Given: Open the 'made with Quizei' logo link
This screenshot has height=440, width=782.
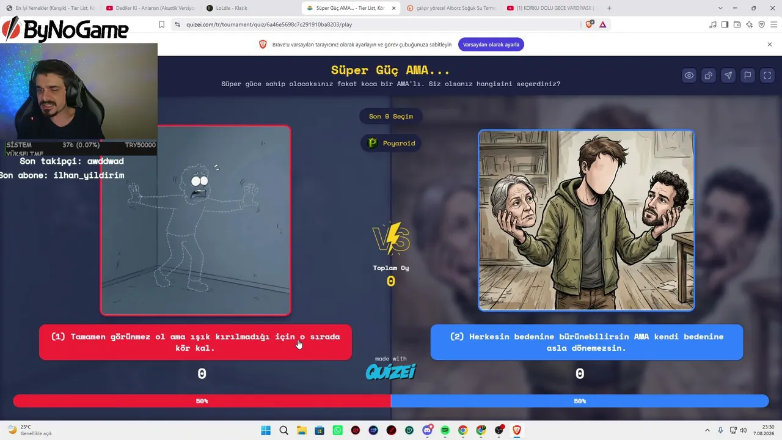Looking at the screenshot, I should [391, 368].
